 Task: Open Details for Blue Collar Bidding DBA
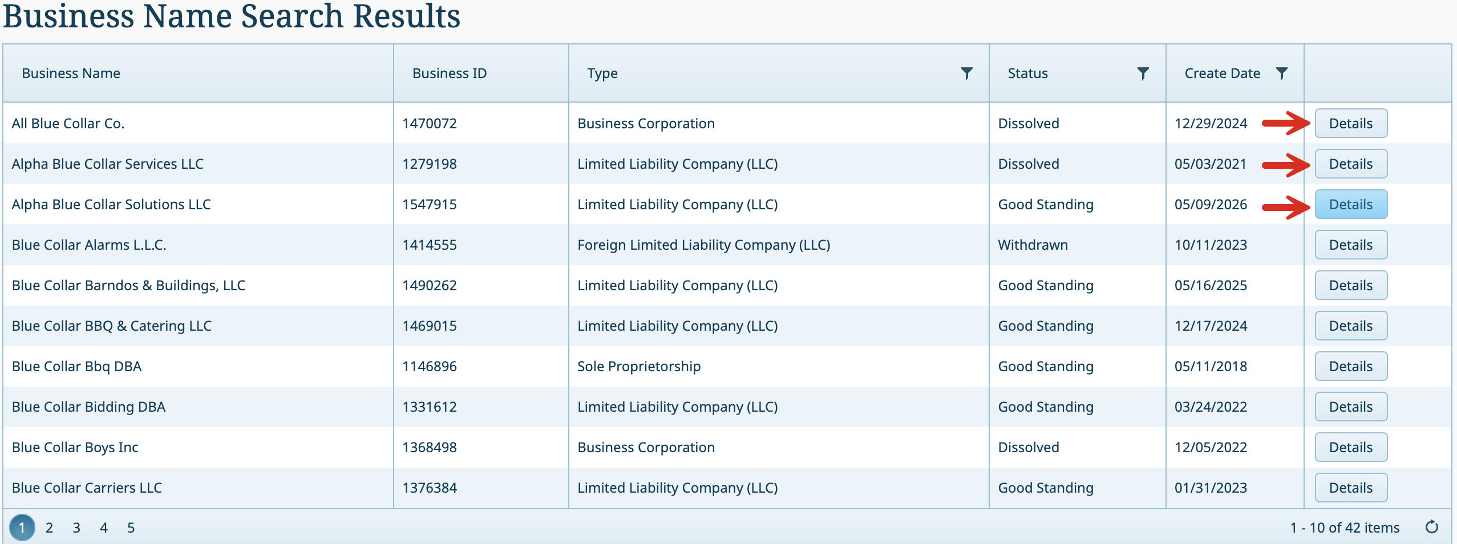[1351, 407]
